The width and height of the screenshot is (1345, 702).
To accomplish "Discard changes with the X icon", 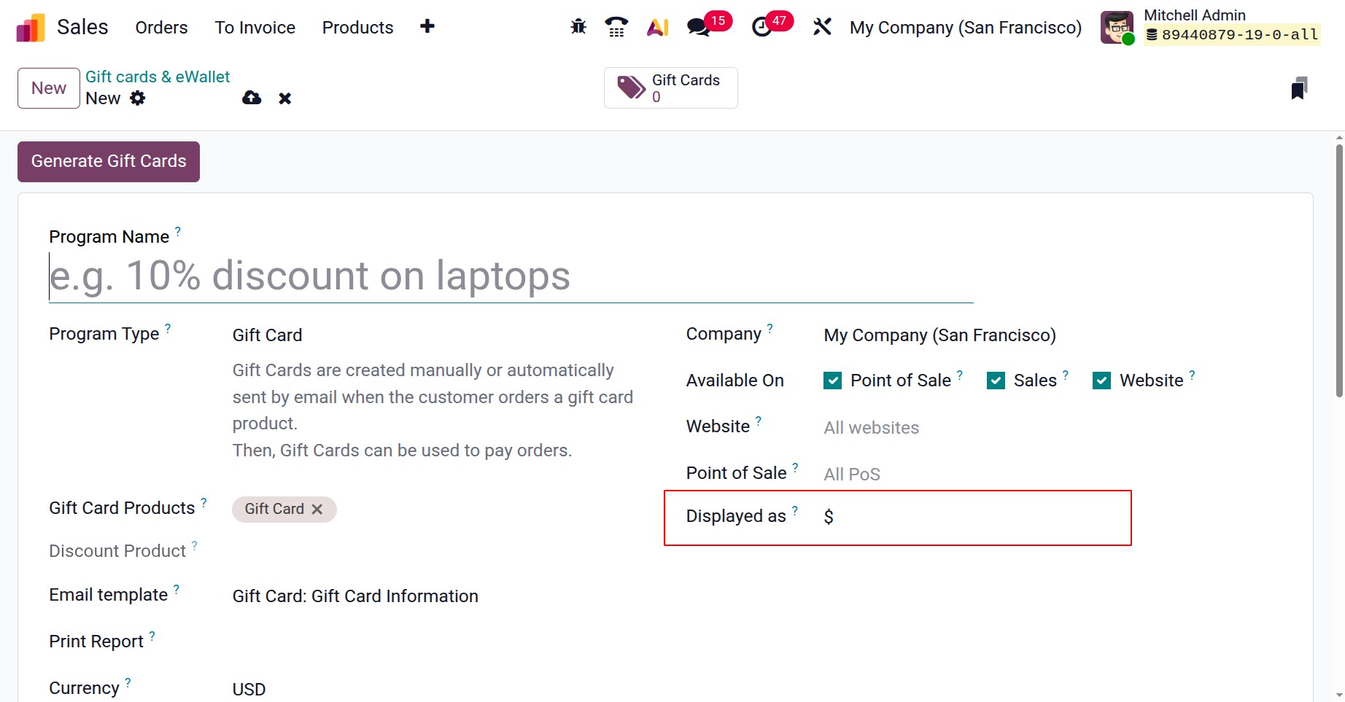I will tap(285, 98).
